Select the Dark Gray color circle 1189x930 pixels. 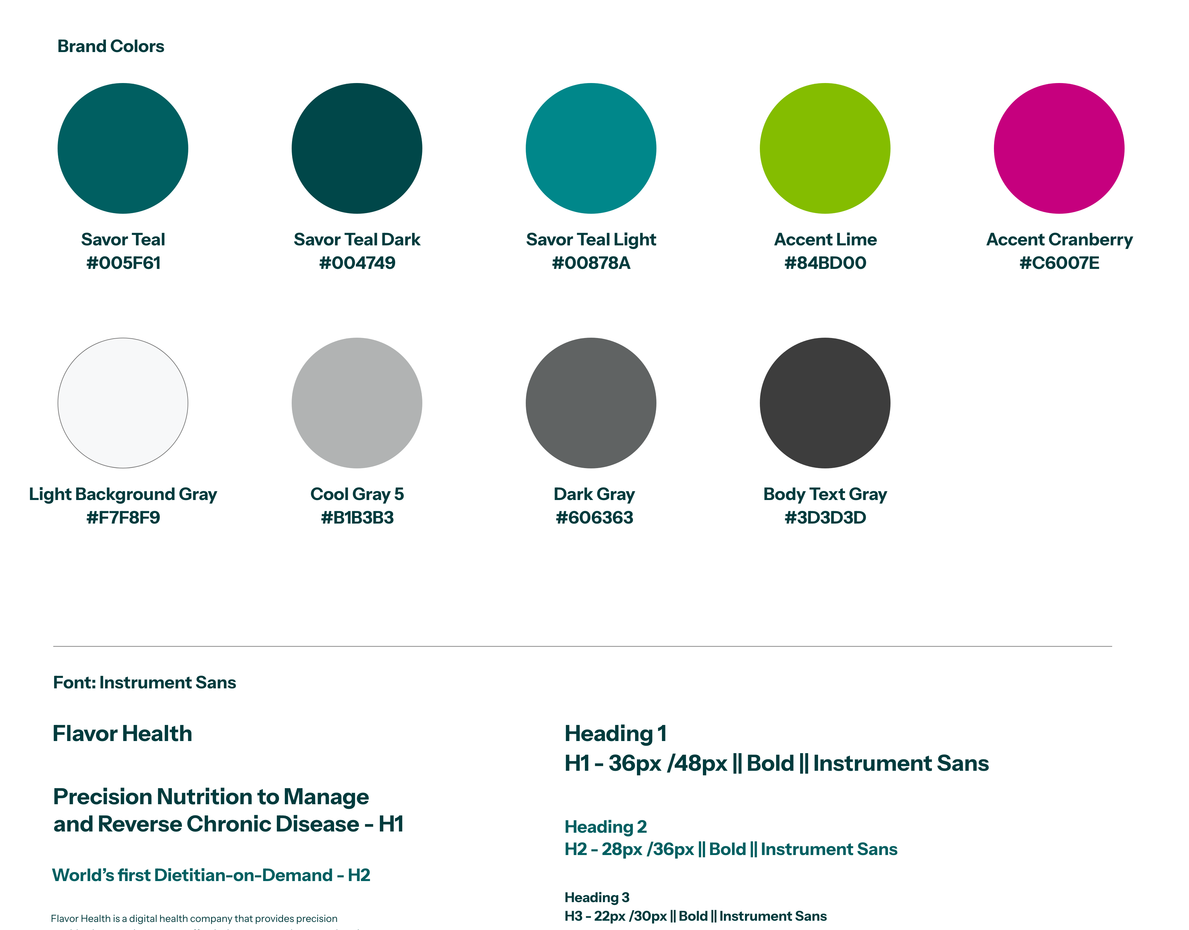tap(591, 403)
